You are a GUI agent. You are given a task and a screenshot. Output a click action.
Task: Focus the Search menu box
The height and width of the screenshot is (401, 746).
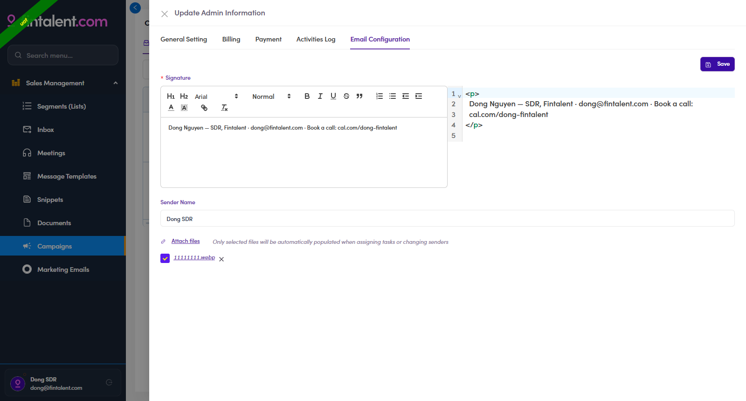tap(63, 55)
